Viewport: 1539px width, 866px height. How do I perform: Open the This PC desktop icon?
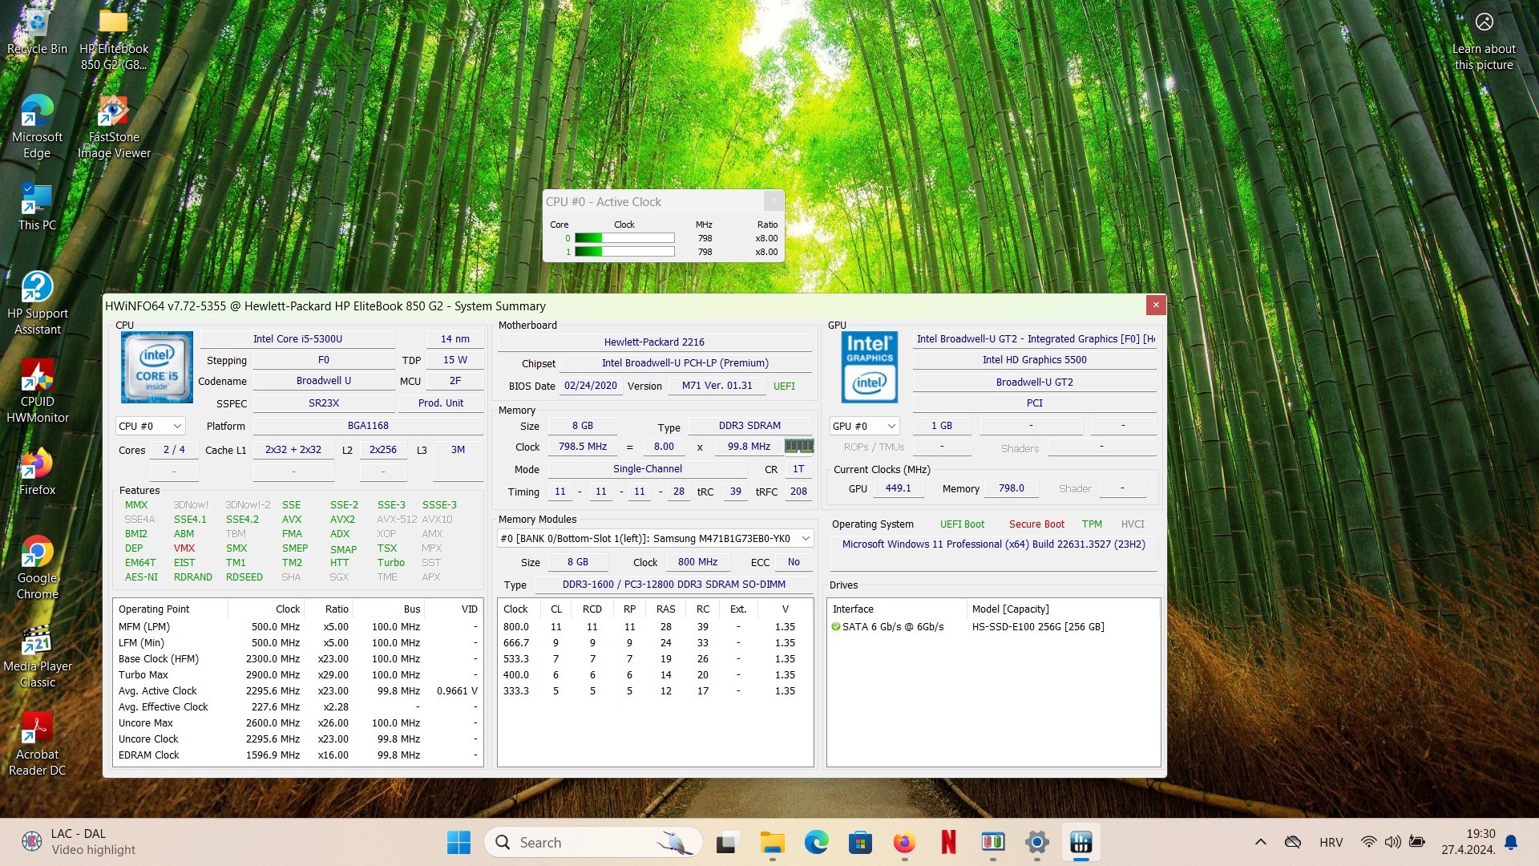37,207
